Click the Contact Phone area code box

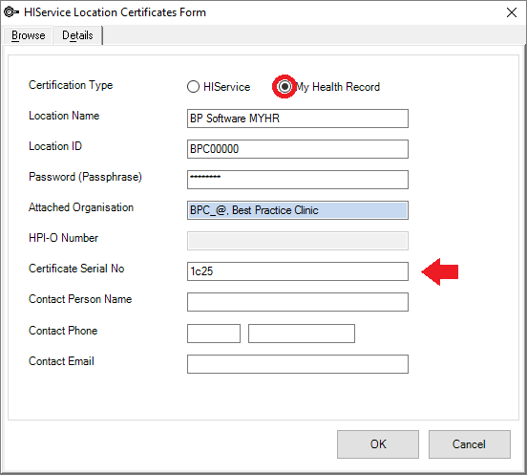[214, 334]
